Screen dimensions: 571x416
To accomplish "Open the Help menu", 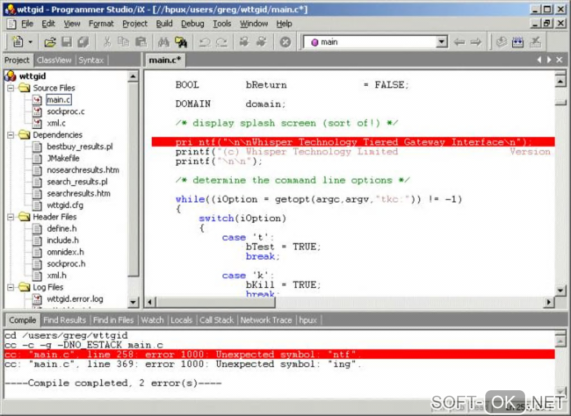I will pos(284,24).
